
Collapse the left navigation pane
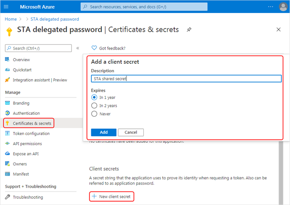(78, 48)
